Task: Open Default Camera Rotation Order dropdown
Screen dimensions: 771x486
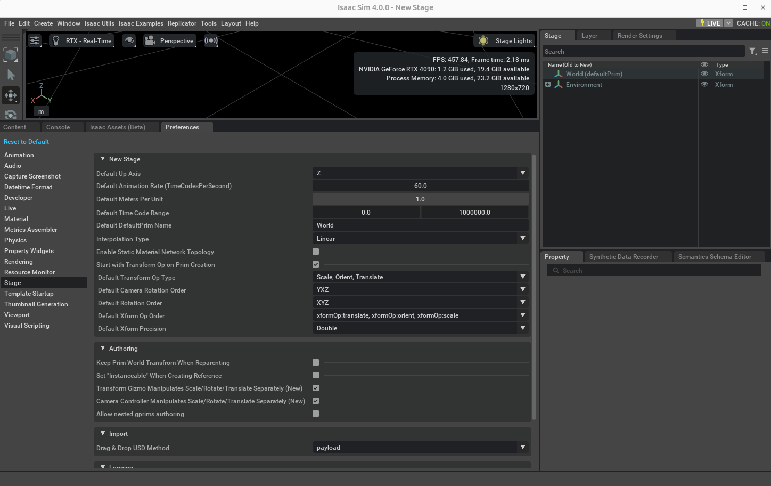Action: 421,290
